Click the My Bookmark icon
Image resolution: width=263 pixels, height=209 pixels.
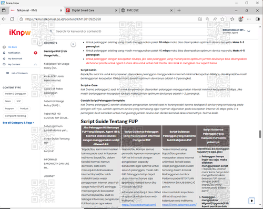tap(4, 58)
